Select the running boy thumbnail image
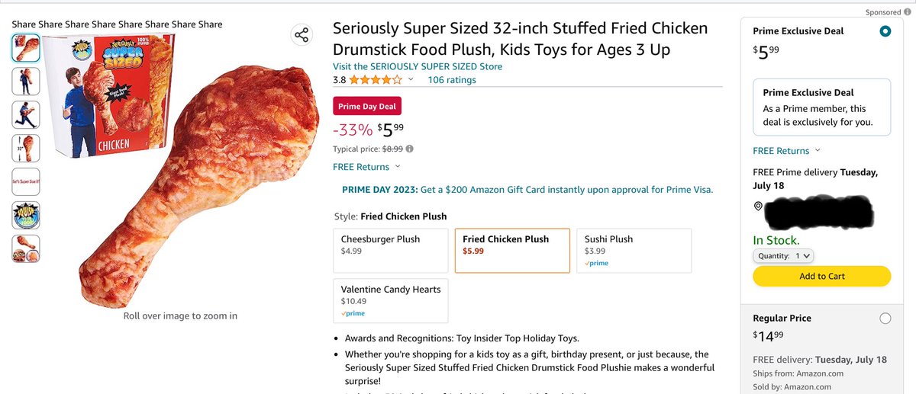916x394 pixels. tap(26, 114)
